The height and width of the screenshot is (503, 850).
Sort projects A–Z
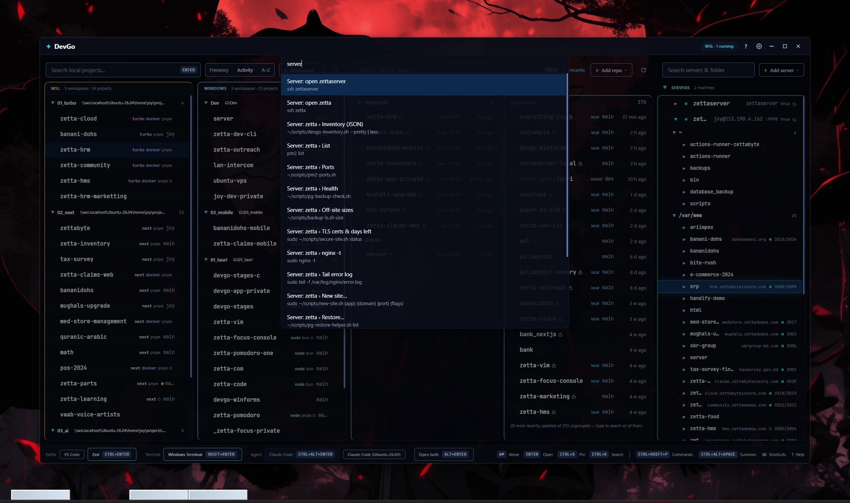pos(265,70)
